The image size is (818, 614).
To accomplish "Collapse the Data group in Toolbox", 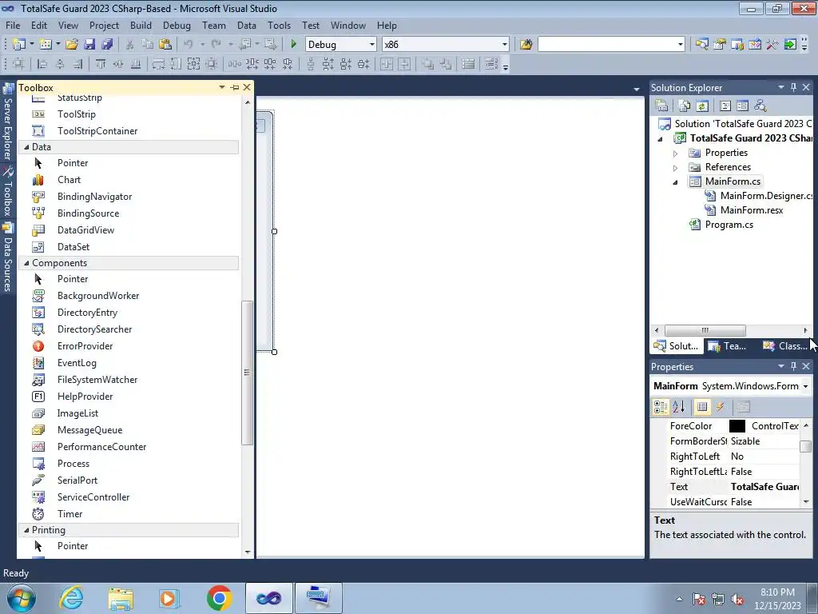I will (26, 147).
